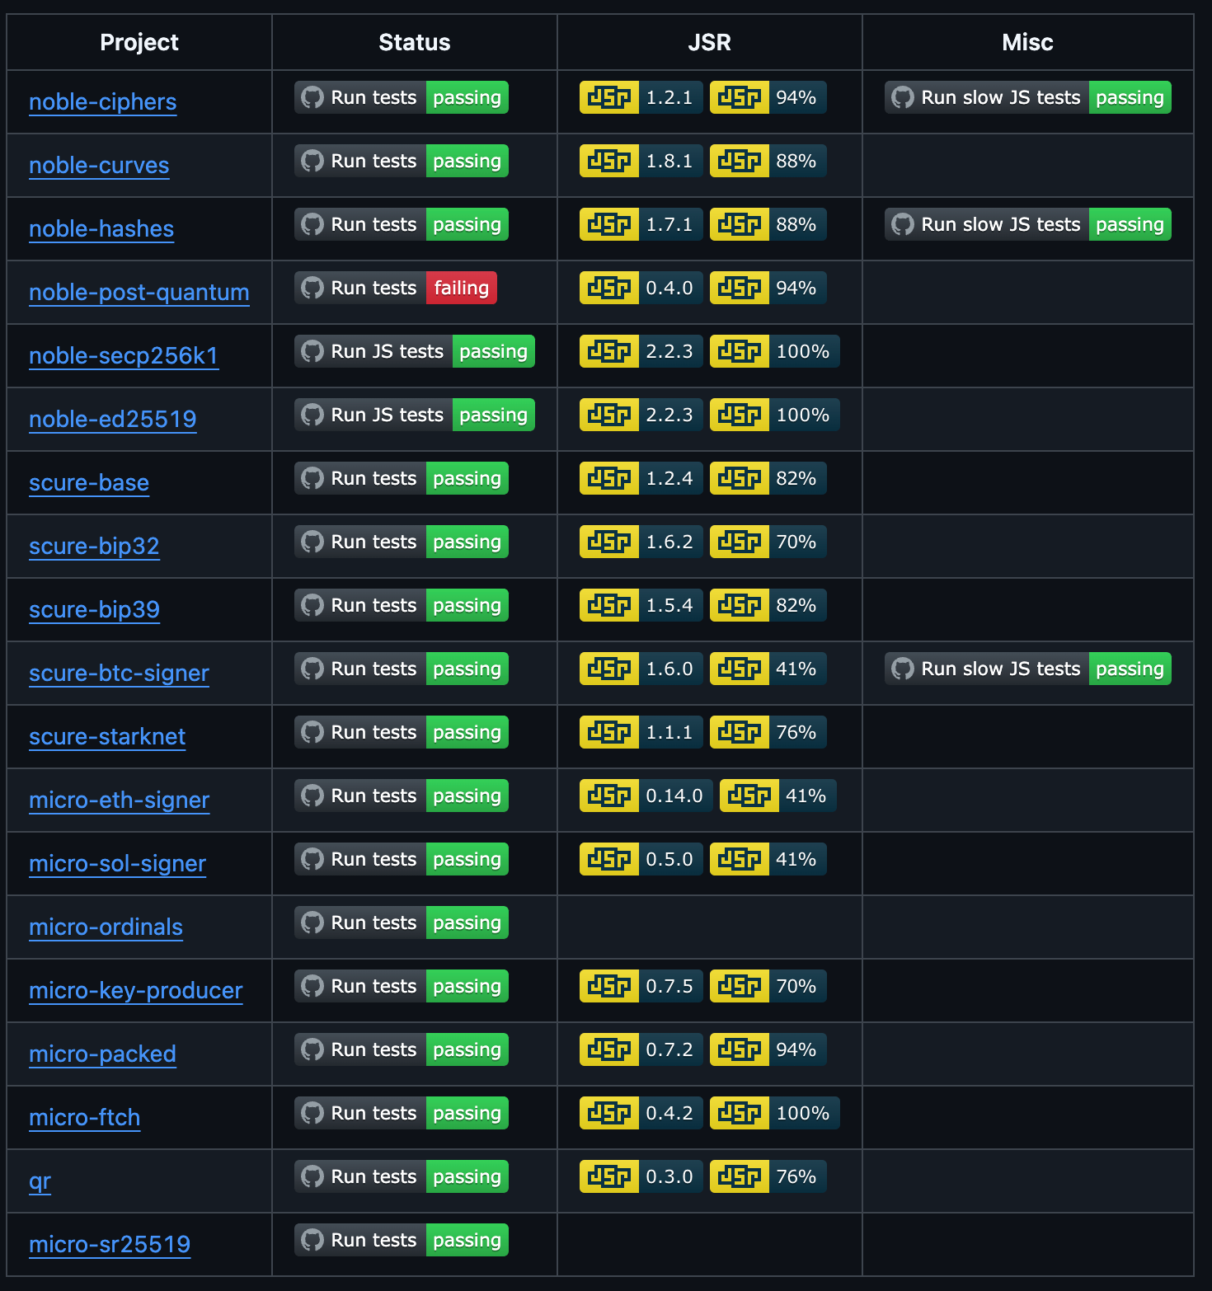Open the noble-curves project link
Viewport: 1212px width, 1291px height.
point(99,166)
